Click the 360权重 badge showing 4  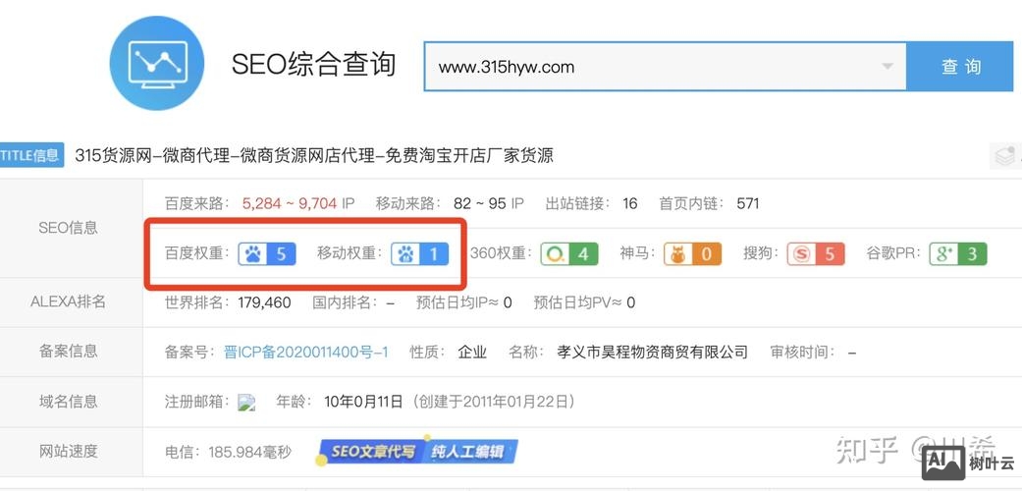(569, 253)
